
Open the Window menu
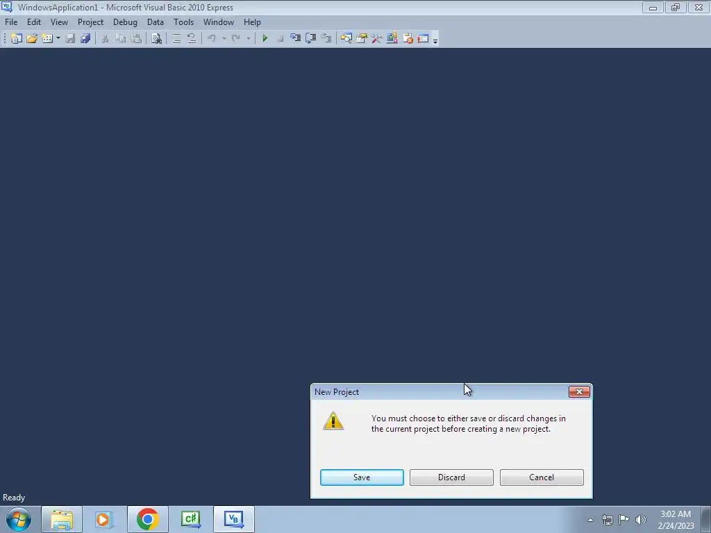219,22
